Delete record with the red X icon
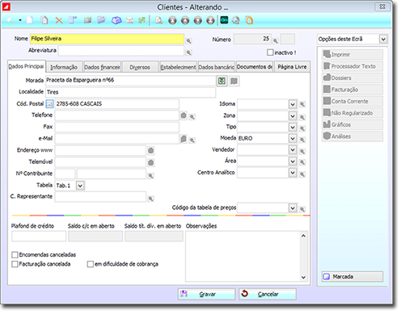The height and width of the screenshot is (314, 401). pyautogui.click(x=59, y=20)
